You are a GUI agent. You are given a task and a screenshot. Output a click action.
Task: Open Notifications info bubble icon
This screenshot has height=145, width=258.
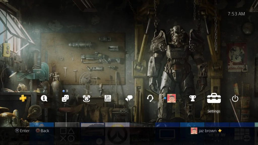tap(44, 98)
